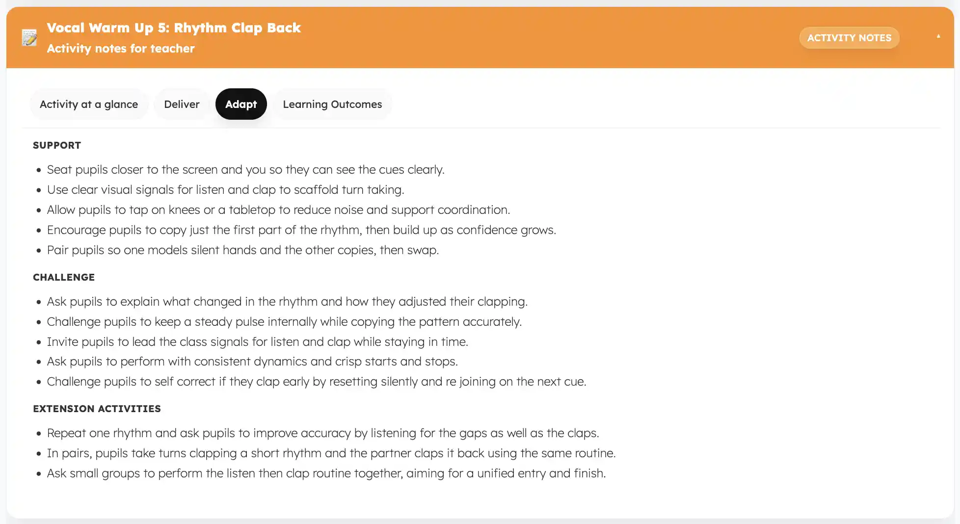The height and width of the screenshot is (524, 960).
Task: Click the notepad icon in the header
Action: pyautogui.click(x=29, y=37)
